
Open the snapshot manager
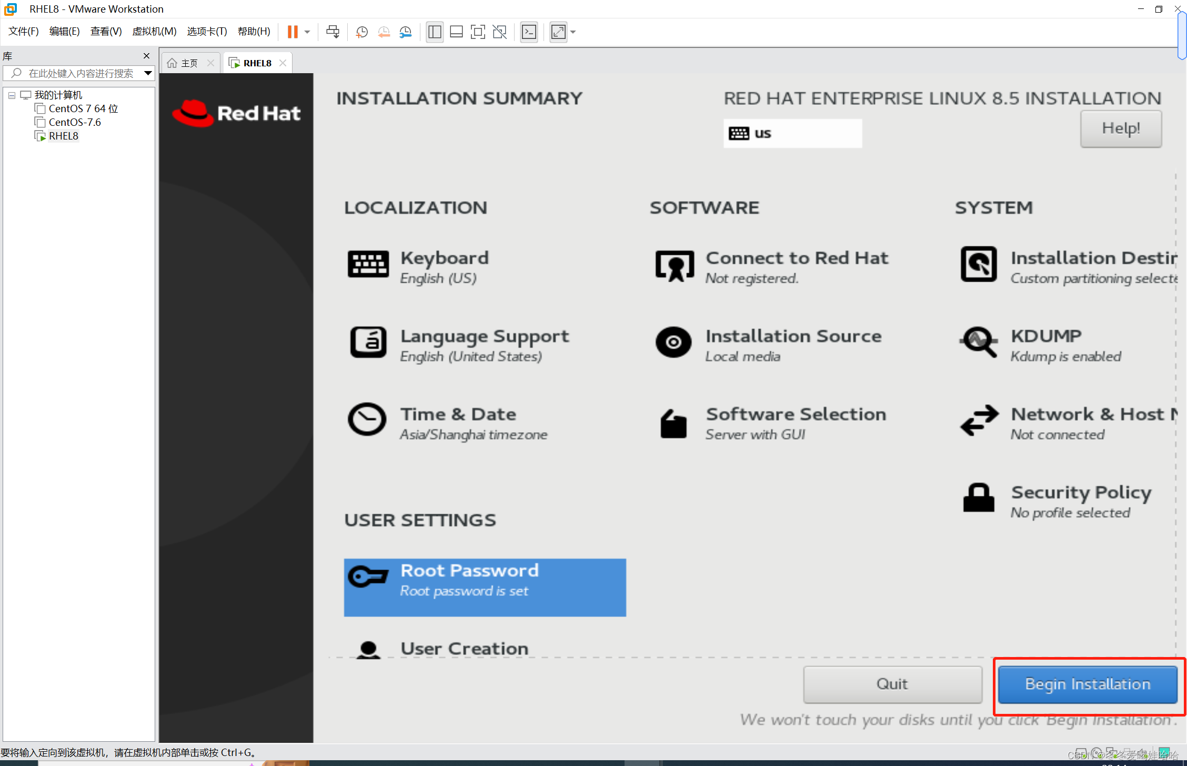click(x=405, y=32)
